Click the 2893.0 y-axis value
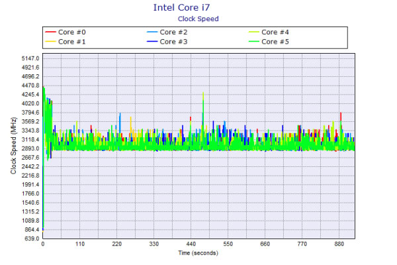The width and height of the screenshot is (397, 265). click(30, 148)
